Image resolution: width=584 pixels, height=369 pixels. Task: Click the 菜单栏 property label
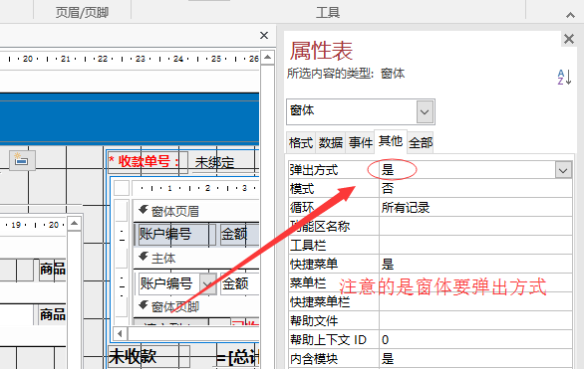308,283
